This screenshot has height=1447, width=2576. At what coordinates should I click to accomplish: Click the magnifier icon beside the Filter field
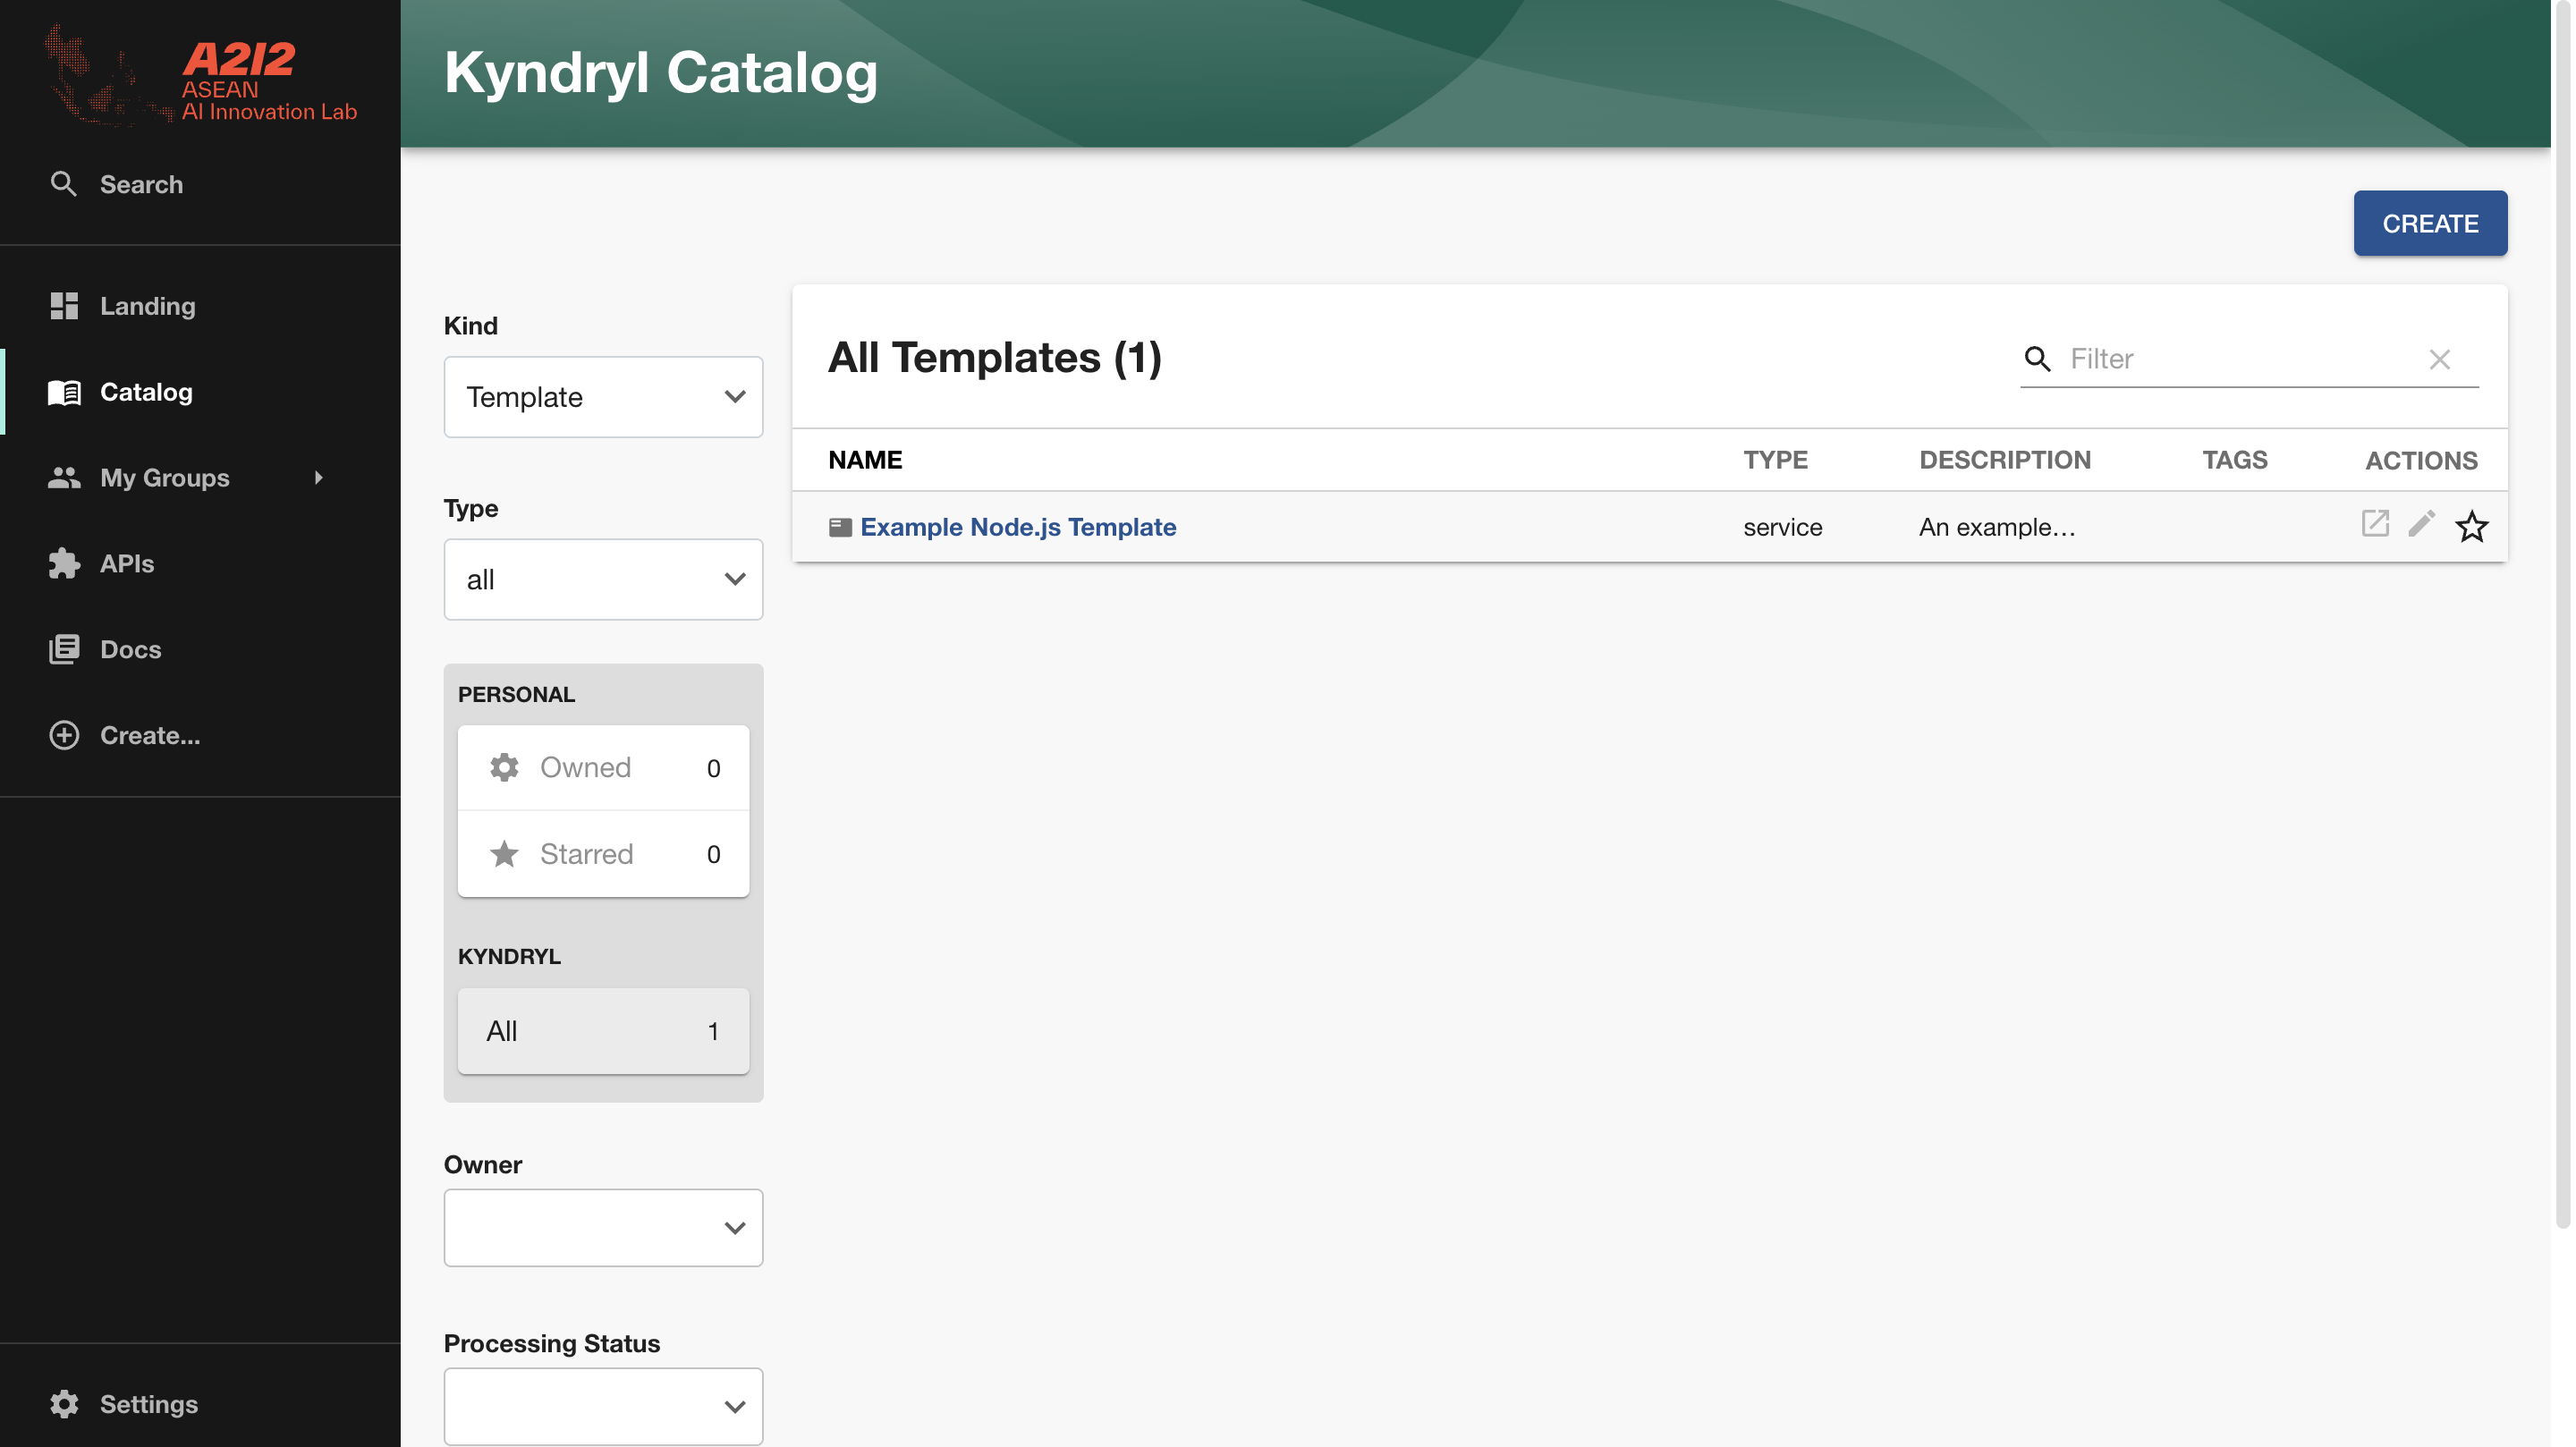pyautogui.click(x=2037, y=359)
